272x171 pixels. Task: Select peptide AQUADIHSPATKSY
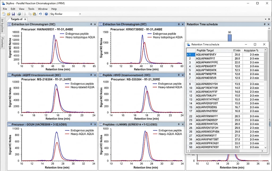point(207,147)
